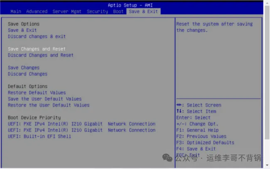Click the Select Item help line
Image resolution: width=270 pixels, height=169 pixels.
[196, 111]
